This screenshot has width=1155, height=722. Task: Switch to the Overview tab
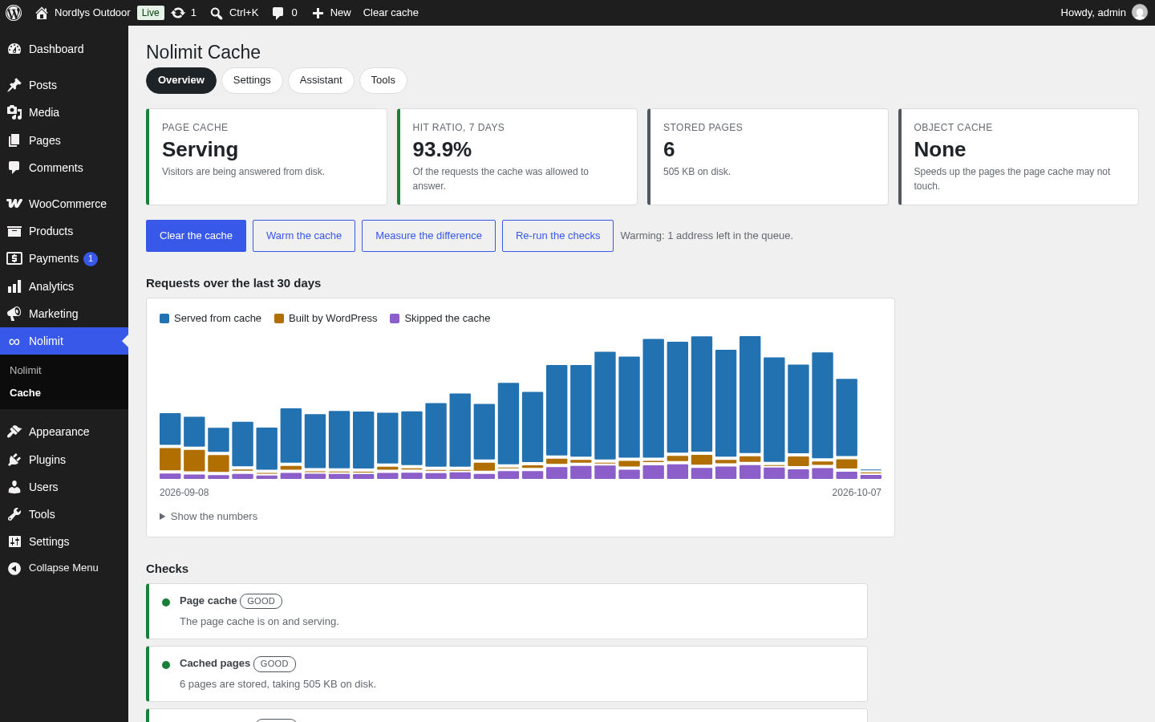click(x=181, y=80)
